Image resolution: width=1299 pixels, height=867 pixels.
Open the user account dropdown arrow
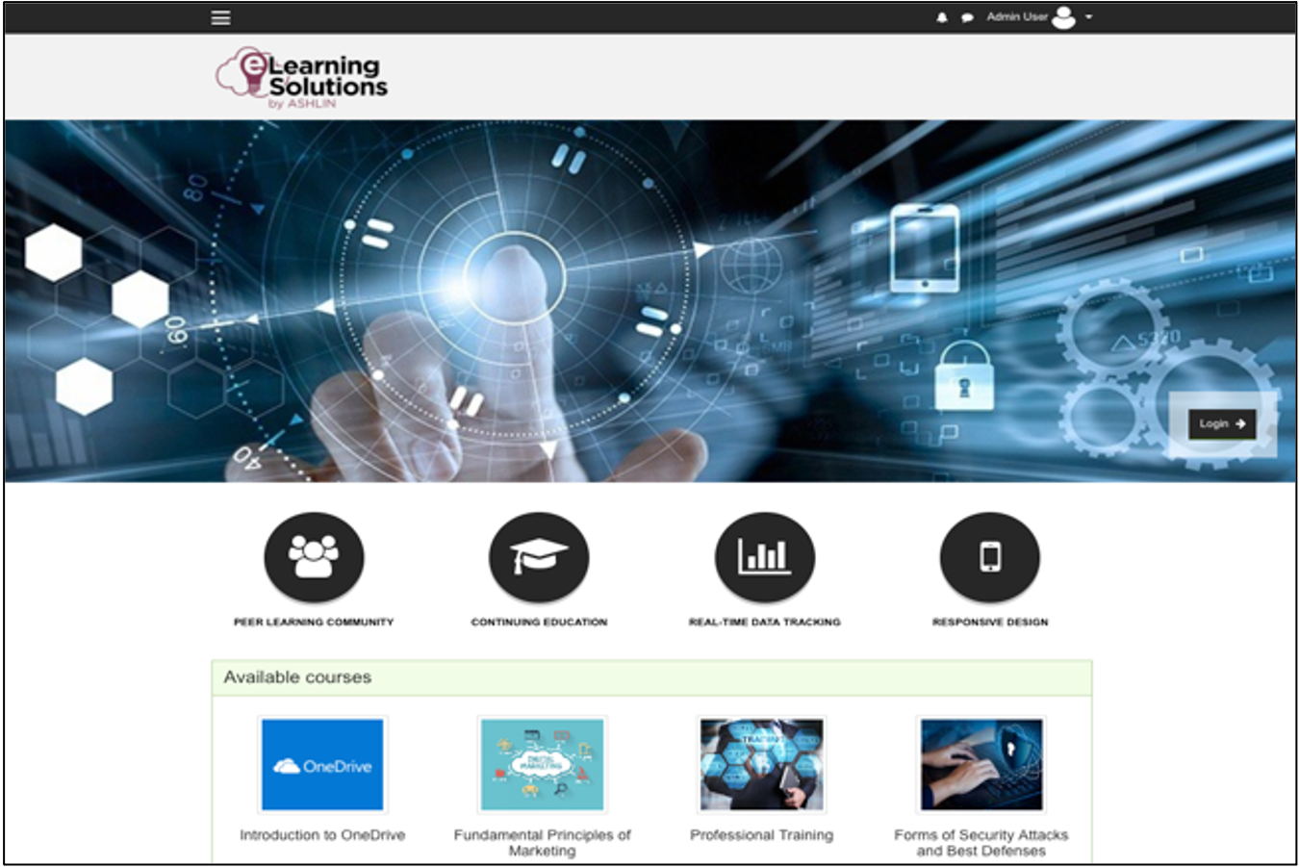click(1090, 16)
